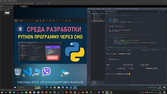
Task: Open the VS Code Run menu
Action: [x=109, y=9]
